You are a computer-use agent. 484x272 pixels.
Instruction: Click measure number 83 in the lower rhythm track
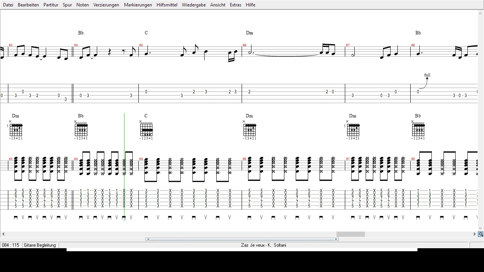click(x=11, y=159)
